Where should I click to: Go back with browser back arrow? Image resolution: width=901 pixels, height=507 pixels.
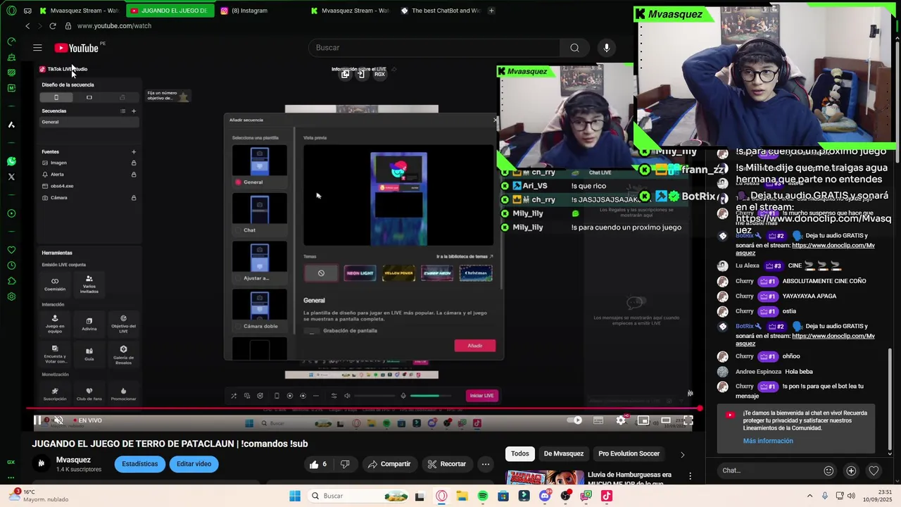click(x=27, y=26)
